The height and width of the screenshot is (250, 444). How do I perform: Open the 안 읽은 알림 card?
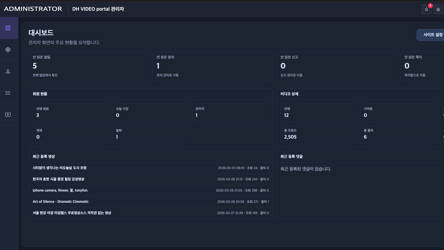pyautogui.click(x=89, y=66)
